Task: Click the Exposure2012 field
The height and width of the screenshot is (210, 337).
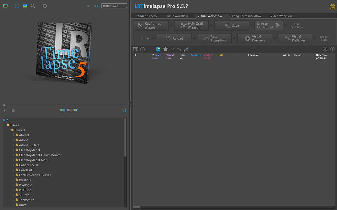Action: (114, 6)
